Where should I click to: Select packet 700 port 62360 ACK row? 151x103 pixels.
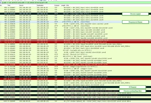[x=75, y=16]
